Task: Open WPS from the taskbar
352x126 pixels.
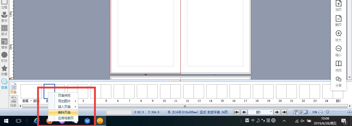Action: [x=87, y=121]
